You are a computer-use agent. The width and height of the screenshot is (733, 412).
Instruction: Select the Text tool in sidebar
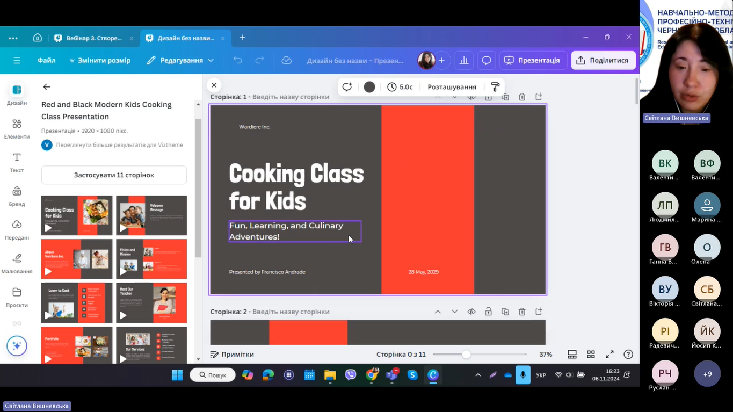[x=17, y=162]
